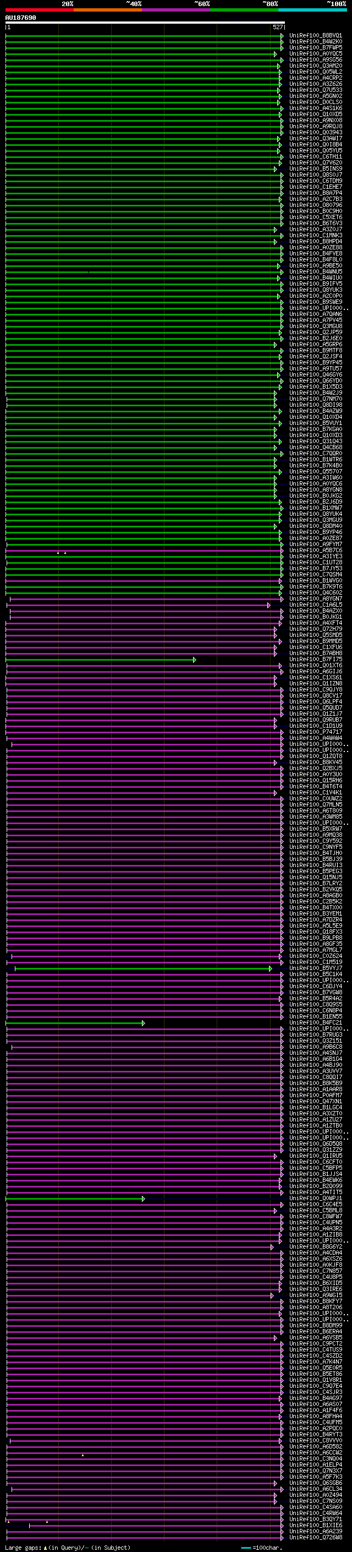Select label UniRef100_B4T6T4
Image resolution: width=352 pixels, height=1552 pixels.
315,786
